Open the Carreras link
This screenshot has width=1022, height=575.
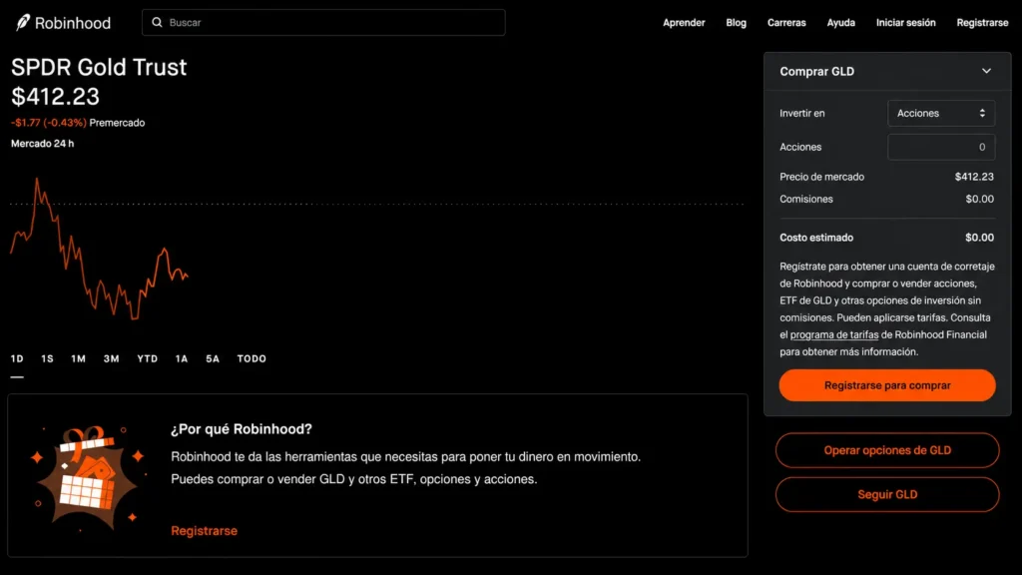[786, 23]
